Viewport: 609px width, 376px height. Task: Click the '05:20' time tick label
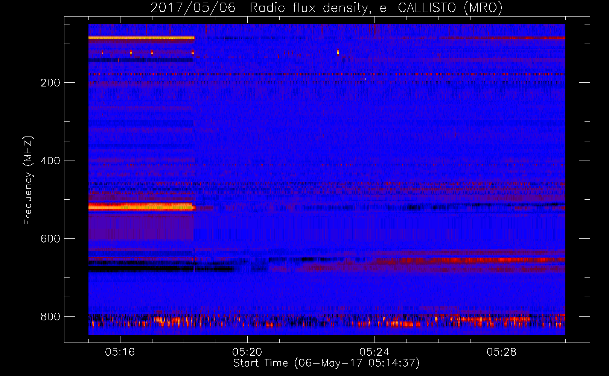pyautogui.click(x=247, y=352)
